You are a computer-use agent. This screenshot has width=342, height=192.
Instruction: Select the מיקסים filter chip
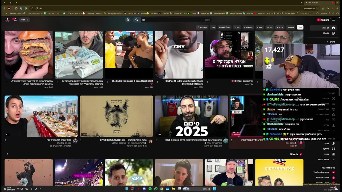tap(260, 27)
